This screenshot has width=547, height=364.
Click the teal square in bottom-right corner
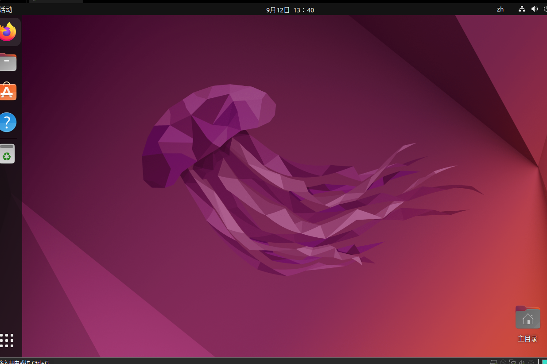(x=544, y=362)
